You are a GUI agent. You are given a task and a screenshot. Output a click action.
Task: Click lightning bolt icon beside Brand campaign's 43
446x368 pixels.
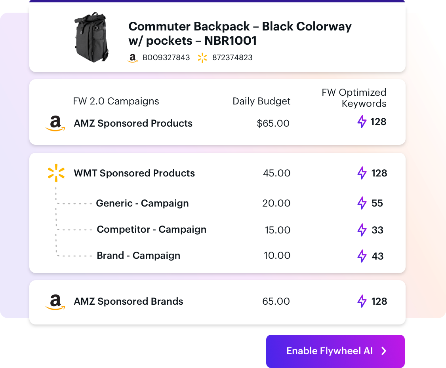(x=362, y=256)
